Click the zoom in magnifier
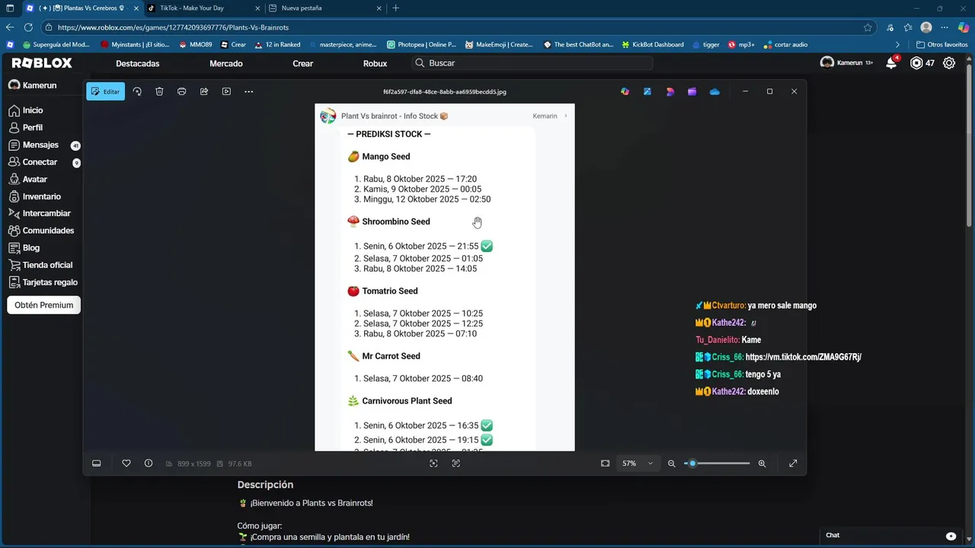Screen dimensions: 975x548 (762, 464)
